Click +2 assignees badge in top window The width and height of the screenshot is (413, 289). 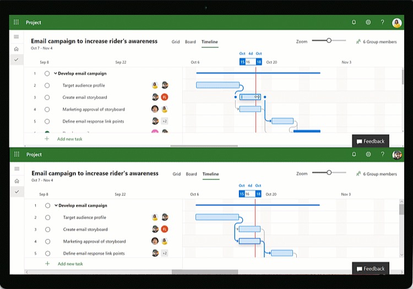165,121
